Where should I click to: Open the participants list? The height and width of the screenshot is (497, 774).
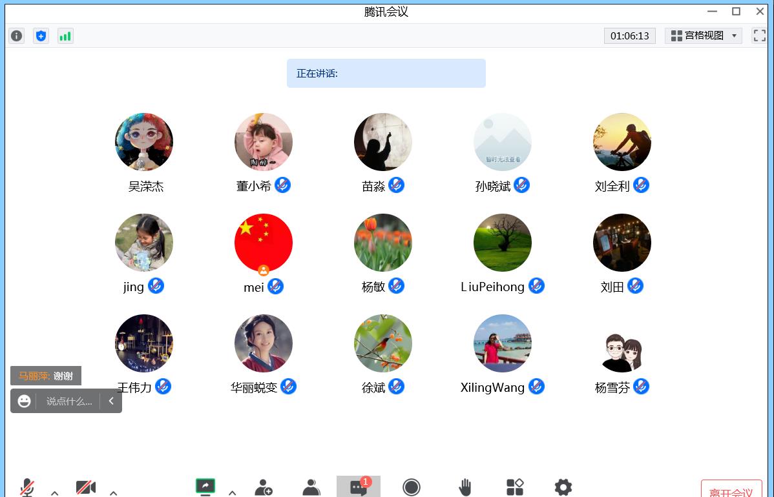311,487
